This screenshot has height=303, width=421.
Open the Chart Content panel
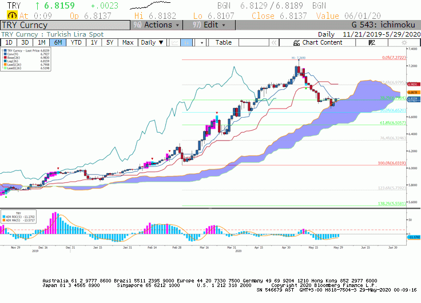(317, 42)
